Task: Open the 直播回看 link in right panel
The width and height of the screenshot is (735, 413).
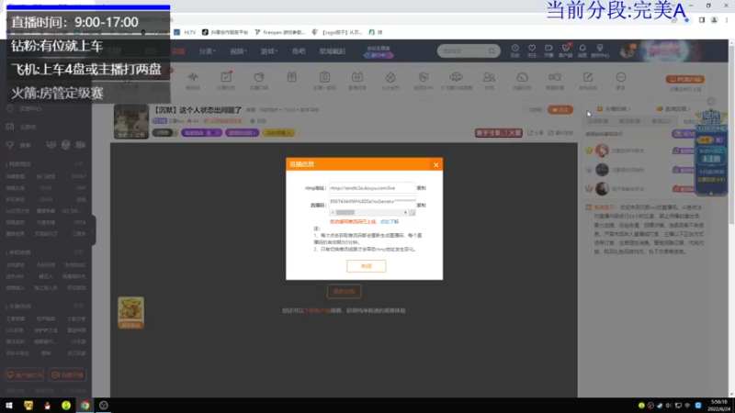Action: (674, 109)
